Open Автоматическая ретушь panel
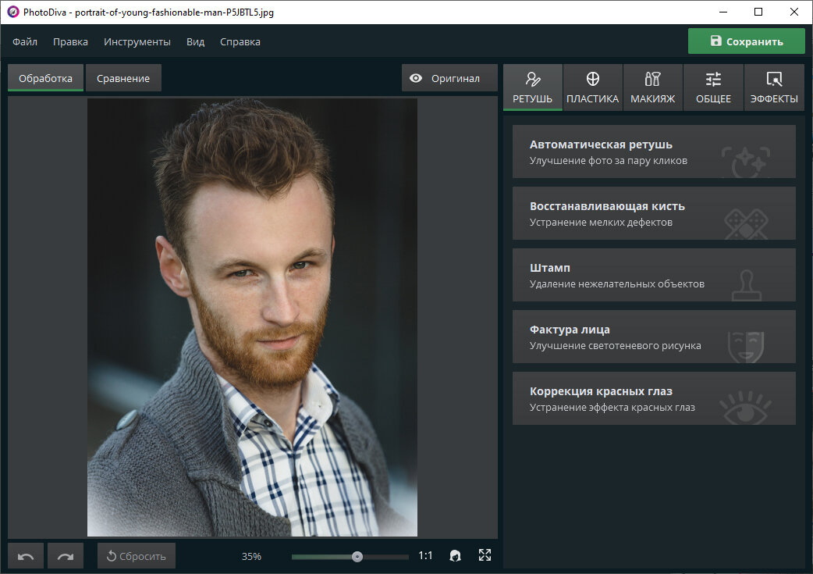This screenshot has height=574, width=813. pyautogui.click(x=654, y=152)
